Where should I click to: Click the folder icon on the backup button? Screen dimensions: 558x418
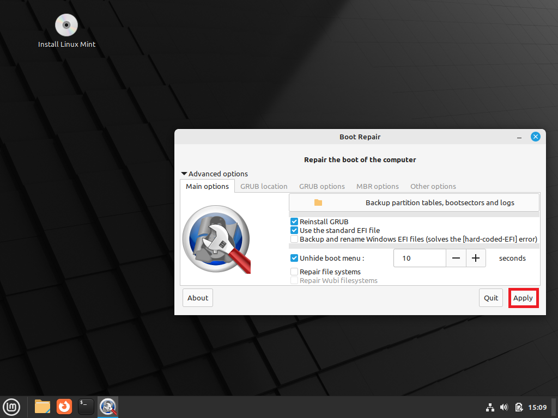pos(318,202)
